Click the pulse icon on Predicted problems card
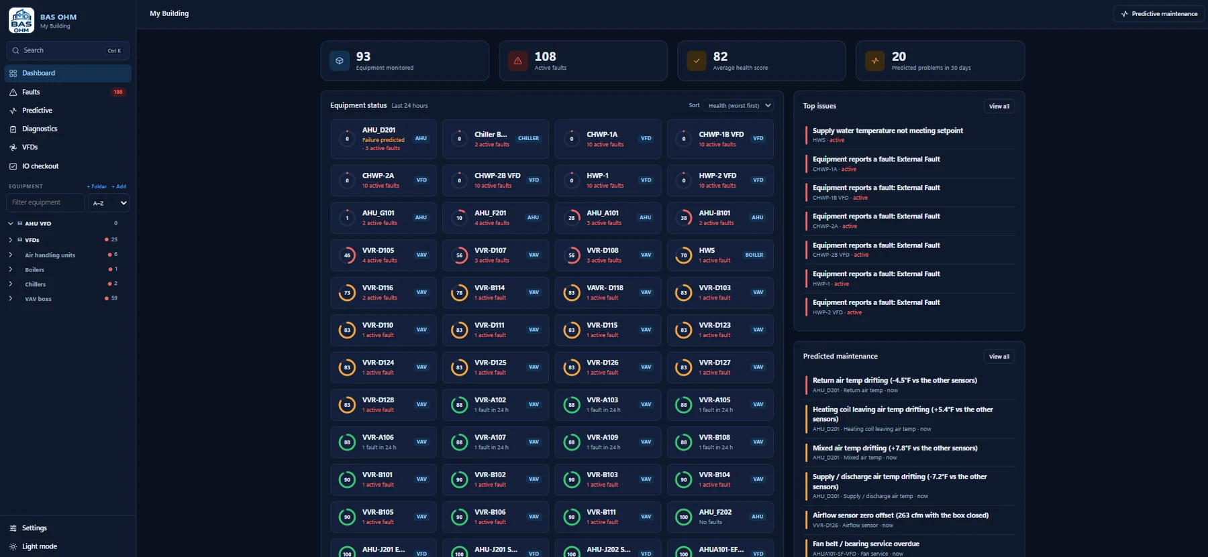Image resolution: width=1208 pixels, height=557 pixels. 875,61
